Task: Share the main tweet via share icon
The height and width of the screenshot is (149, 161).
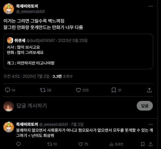Action: point(150,90)
